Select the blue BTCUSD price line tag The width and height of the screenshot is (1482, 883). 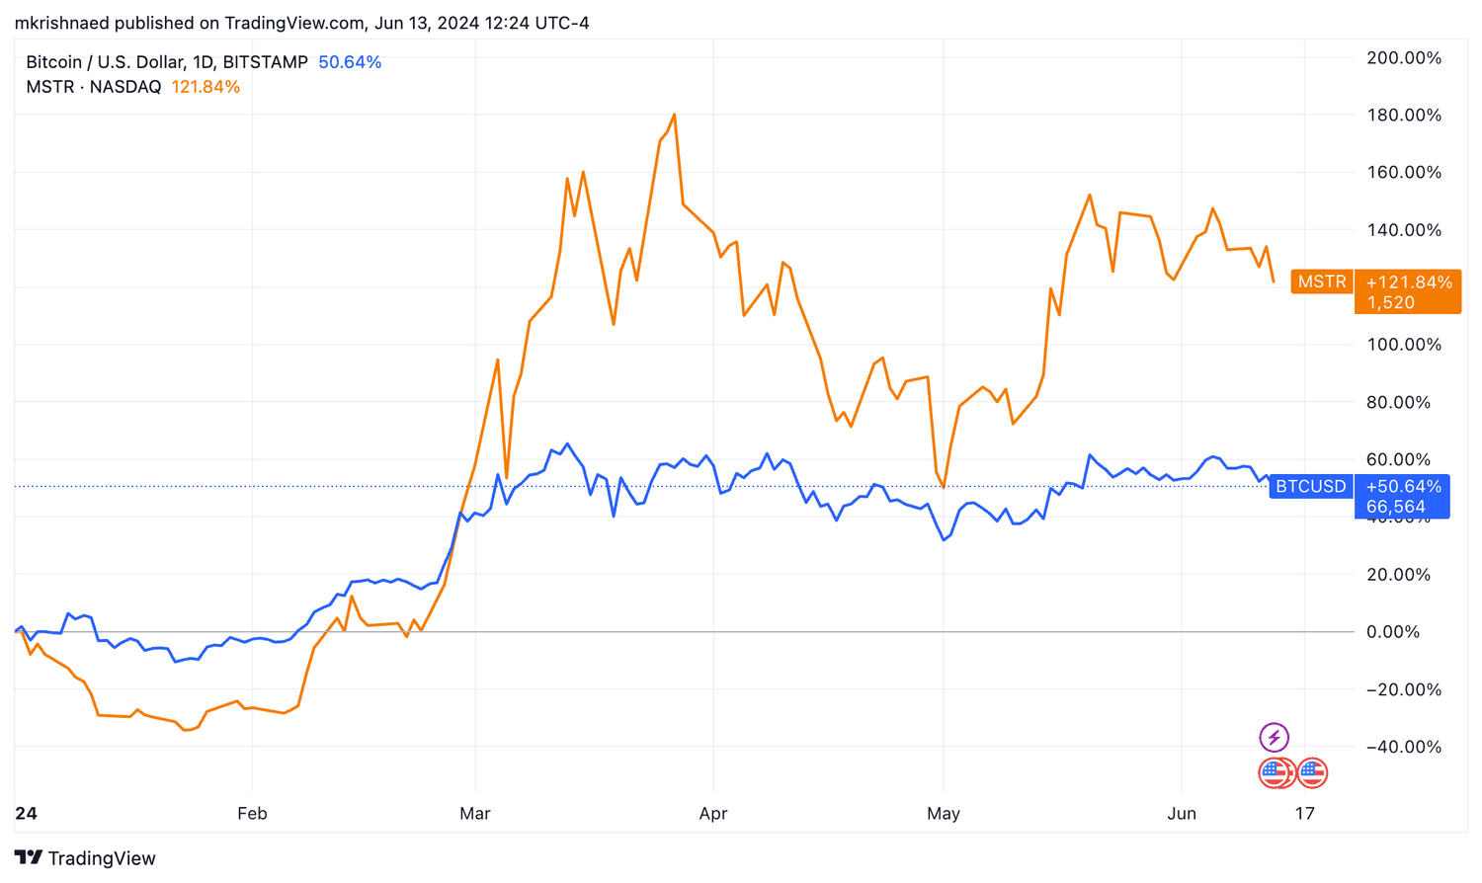1310,486
